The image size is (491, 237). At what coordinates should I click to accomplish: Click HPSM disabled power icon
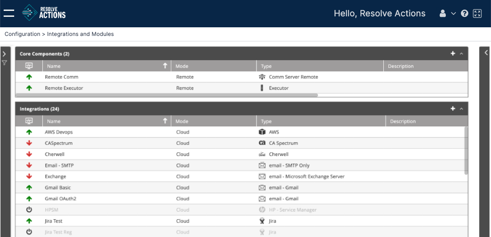pos(29,210)
